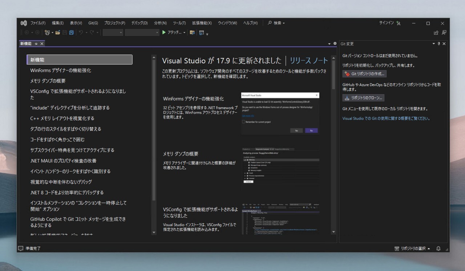Open the アタッチ target dropdown arrow
Image resolution: width=465 pixels, height=271 pixels.
[184, 32]
